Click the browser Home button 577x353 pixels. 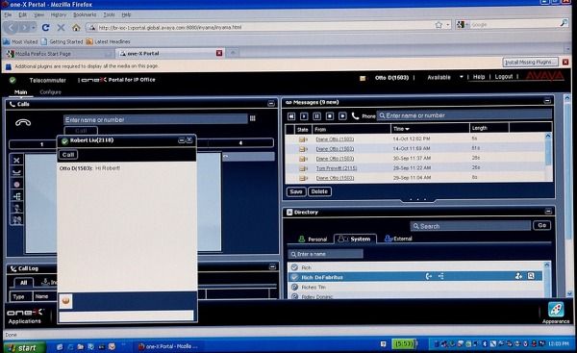pyautogui.click(x=76, y=27)
